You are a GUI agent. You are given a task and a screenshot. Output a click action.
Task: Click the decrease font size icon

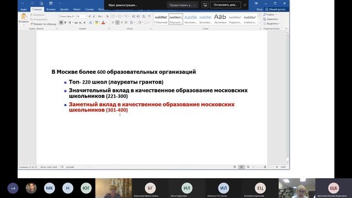[94, 16]
